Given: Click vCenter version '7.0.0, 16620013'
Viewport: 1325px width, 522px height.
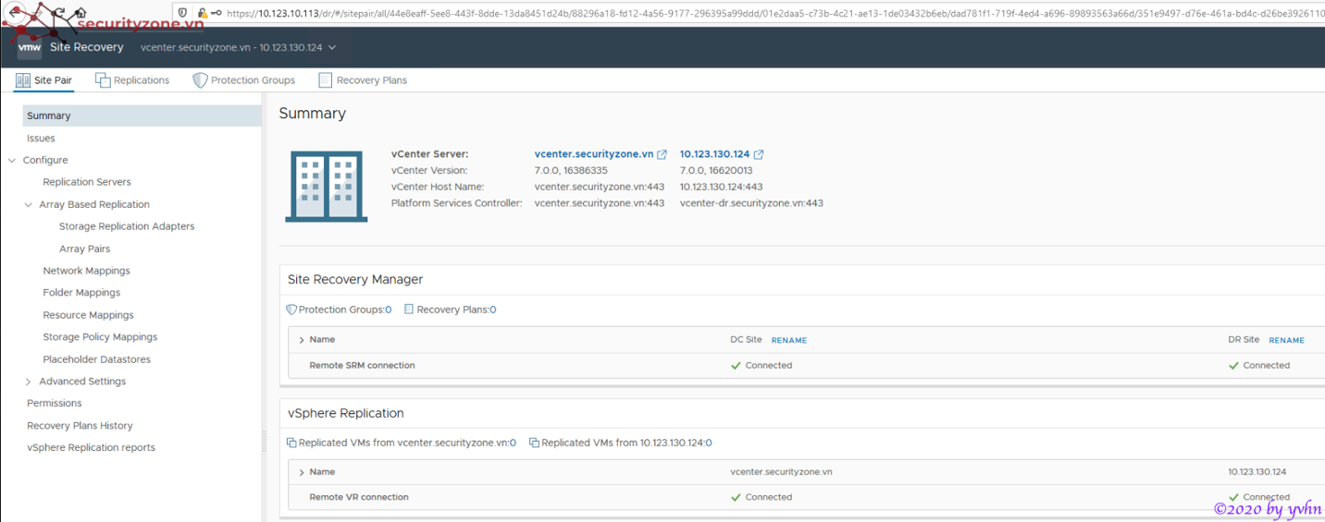Looking at the screenshot, I should 716,171.
